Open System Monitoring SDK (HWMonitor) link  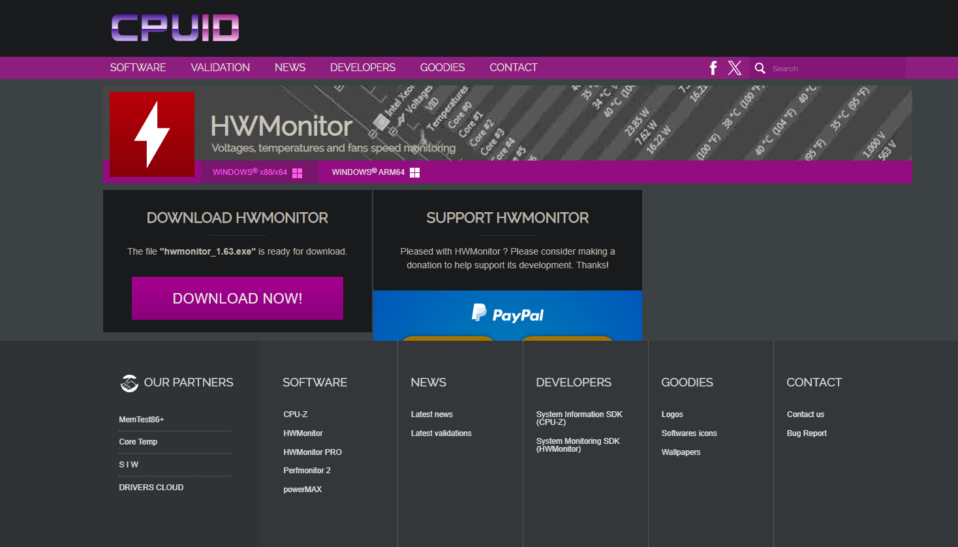[x=578, y=445]
